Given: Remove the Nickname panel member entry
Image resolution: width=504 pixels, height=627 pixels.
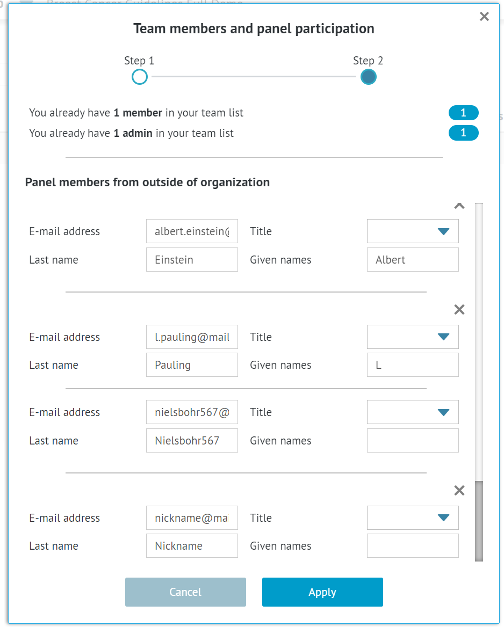Looking at the screenshot, I should [x=459, y=491].
